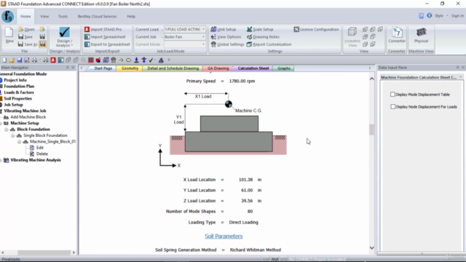
Task: Open Bentley Cloud Services tab
Action: [97, 16]
